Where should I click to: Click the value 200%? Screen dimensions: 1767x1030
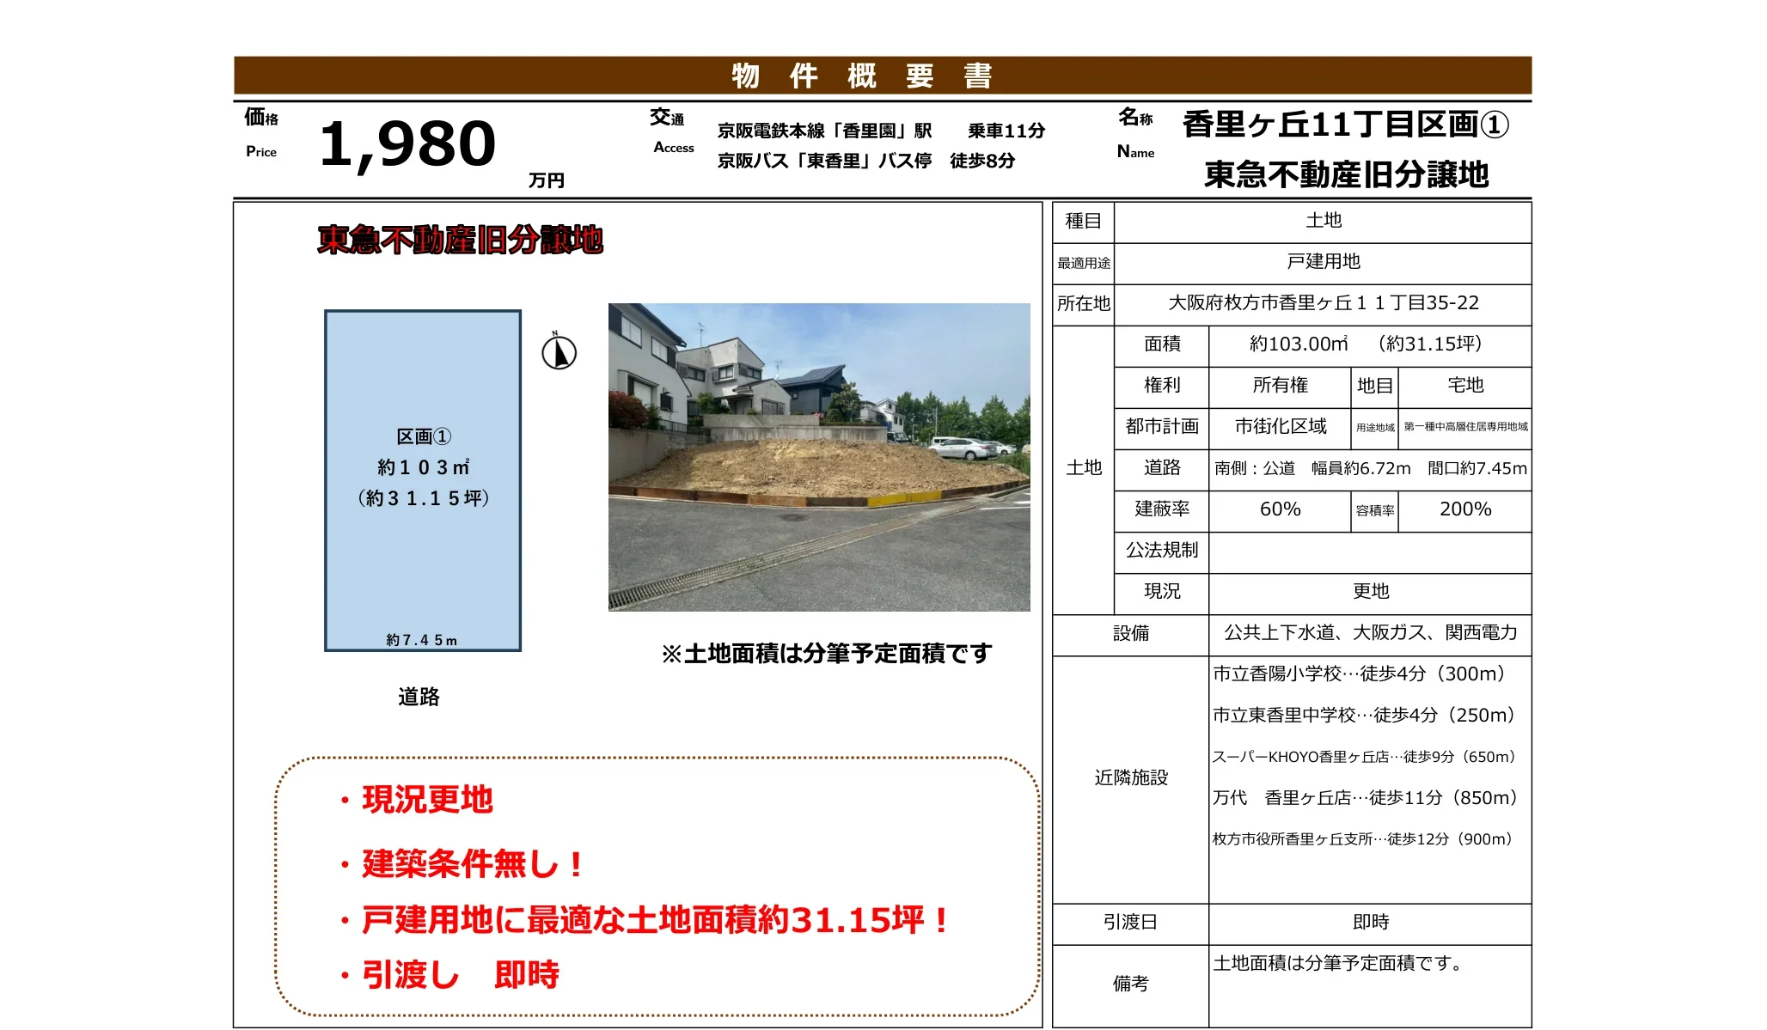[x=1465, y=509]
